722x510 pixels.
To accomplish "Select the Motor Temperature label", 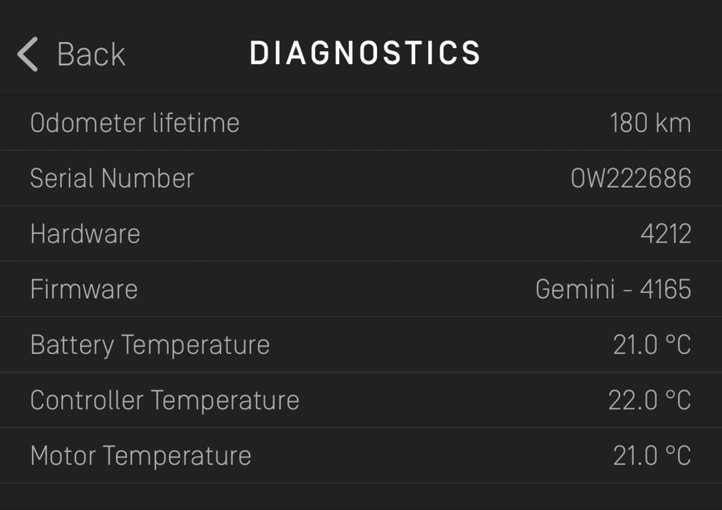I will pyautogui.click(x=141, y=455).
